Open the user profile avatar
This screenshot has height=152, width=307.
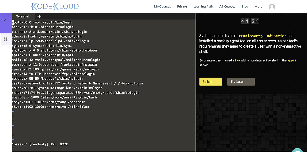(x=272, y=7)
